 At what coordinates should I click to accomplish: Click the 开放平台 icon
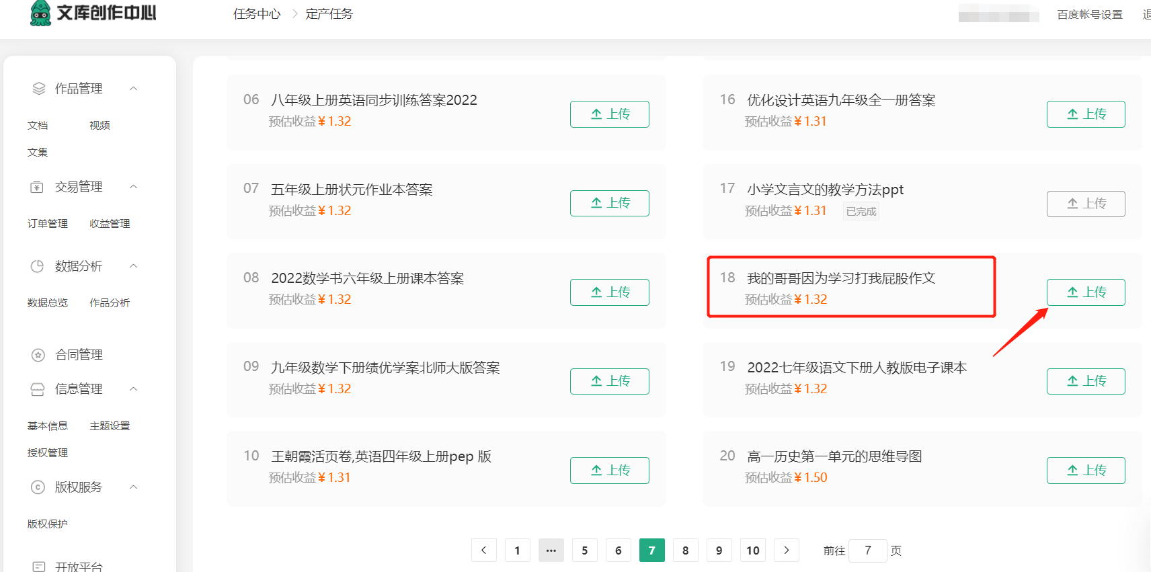pos(39,567)
